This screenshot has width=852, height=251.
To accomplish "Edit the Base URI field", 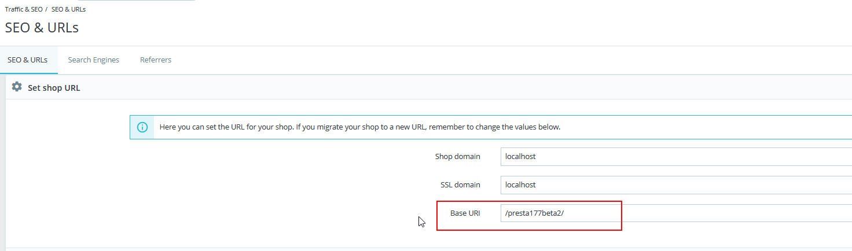I will pyautogui.click(x=671, y=213).
